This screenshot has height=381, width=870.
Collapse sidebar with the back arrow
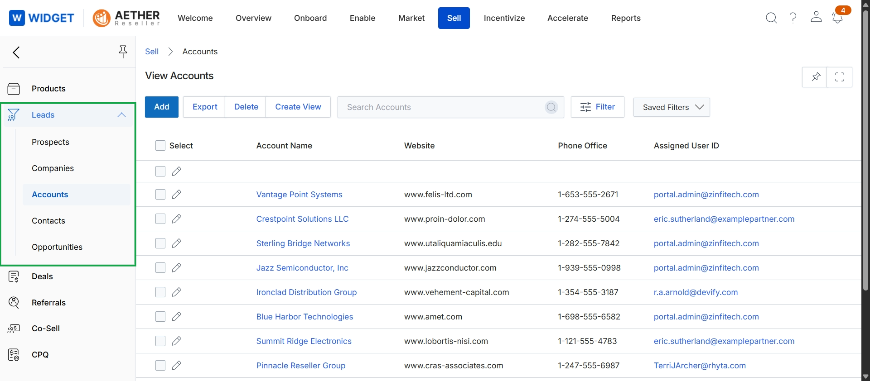(x=16, y=52)
